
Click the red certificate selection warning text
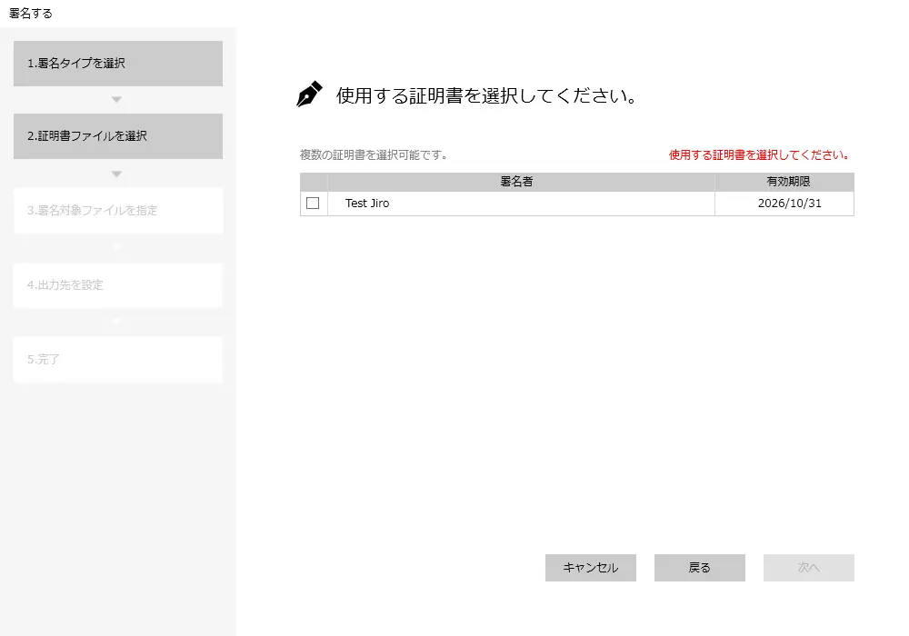759,155
